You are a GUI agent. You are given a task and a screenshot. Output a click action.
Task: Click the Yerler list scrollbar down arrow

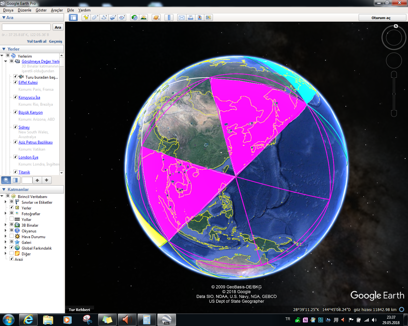(62, 173)
